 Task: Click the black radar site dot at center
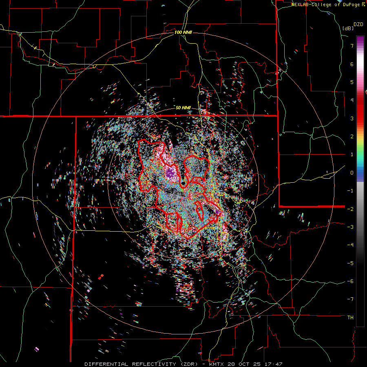click(x=183, y=183)
